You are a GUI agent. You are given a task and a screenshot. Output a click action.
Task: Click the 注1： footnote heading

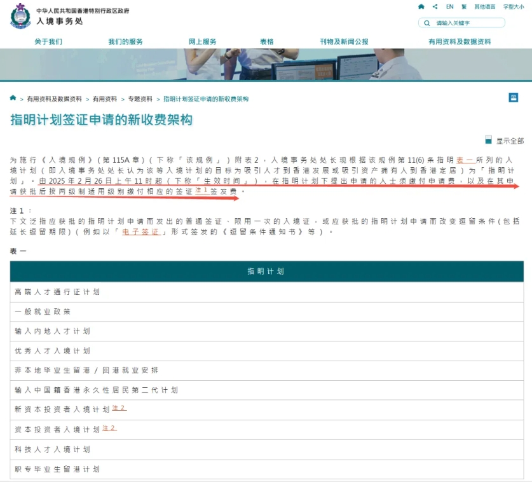point(20,210)
